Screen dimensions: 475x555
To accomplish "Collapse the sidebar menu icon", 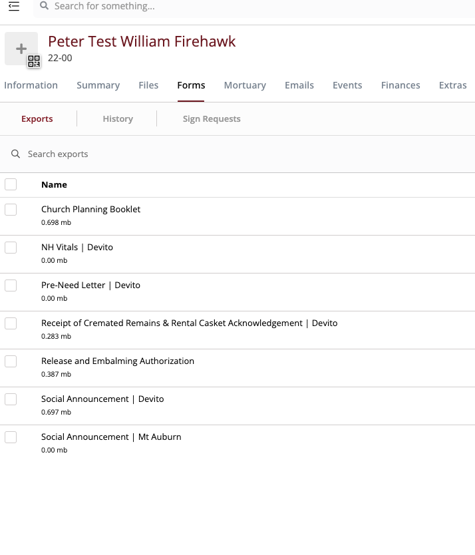I will tap(14, 6).
